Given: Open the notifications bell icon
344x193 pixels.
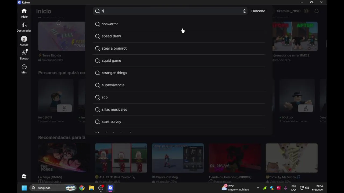Looking at the screenshot, I should point(317,11).
